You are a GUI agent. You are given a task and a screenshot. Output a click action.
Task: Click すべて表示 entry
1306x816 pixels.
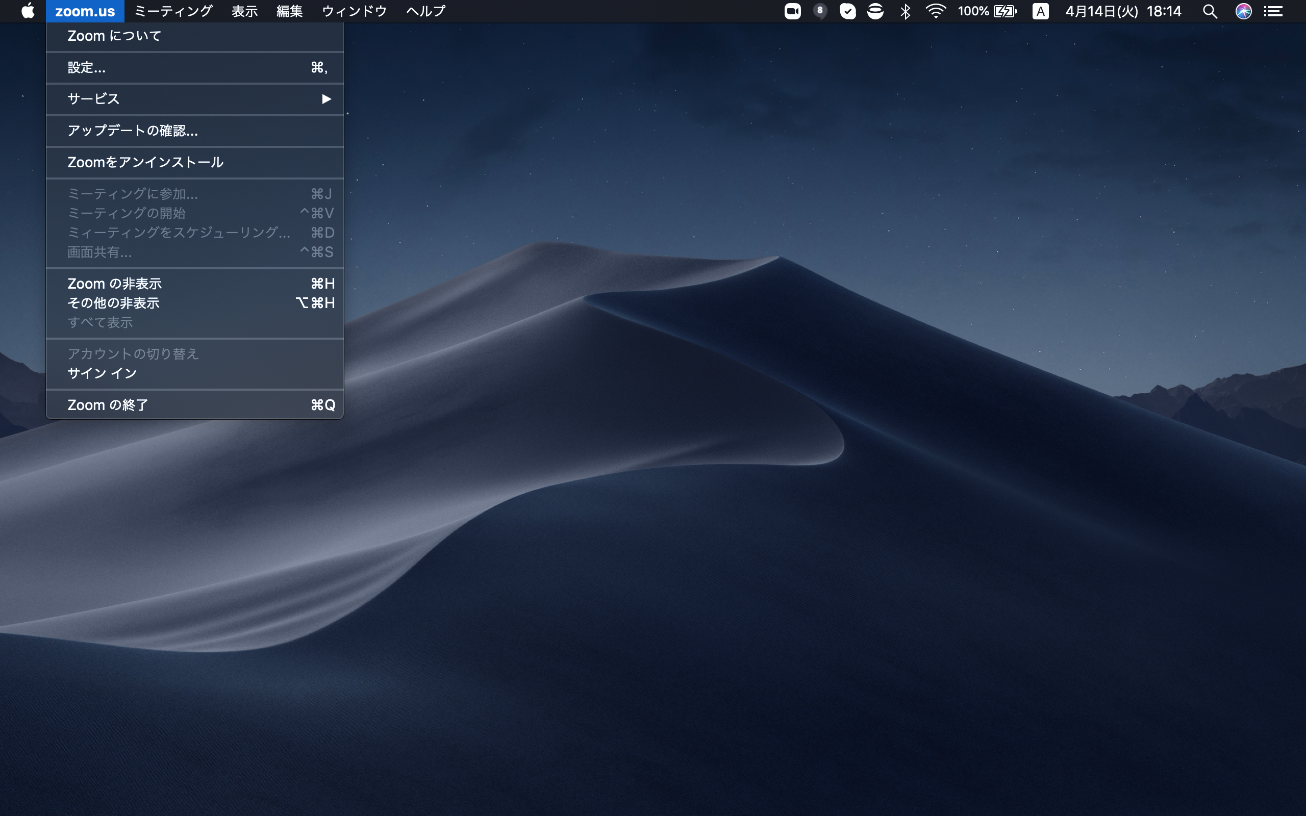coord(195,323)
